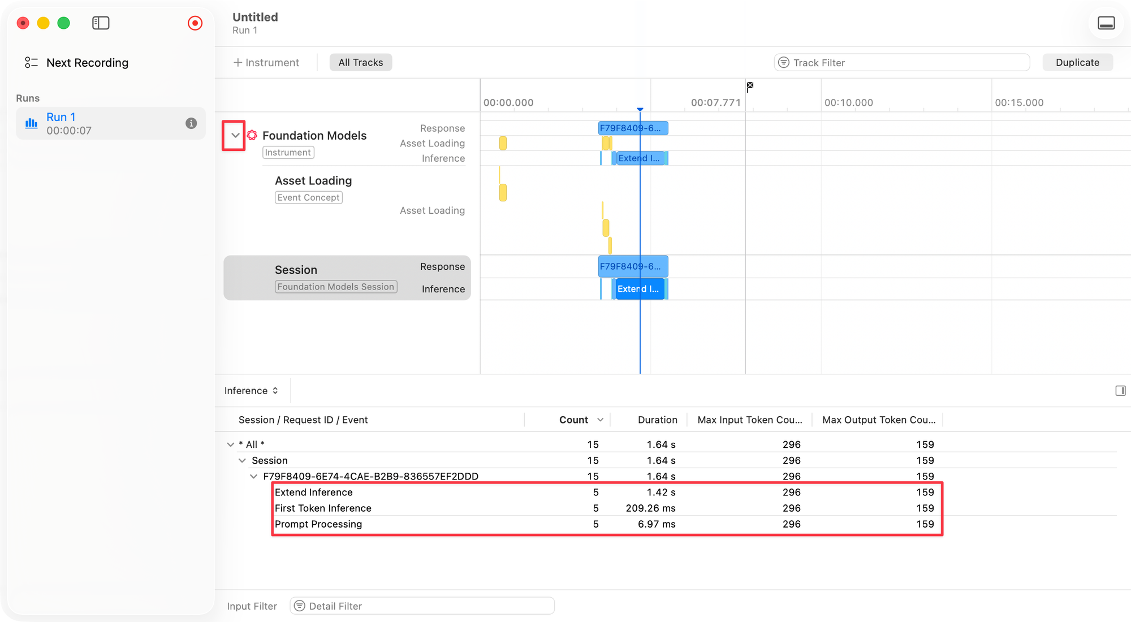Image resolution: width=1131 pixels, height=622 pixels.
Task: Toggle the extended detail inspector icon
Action: (x=1120, y=391)
